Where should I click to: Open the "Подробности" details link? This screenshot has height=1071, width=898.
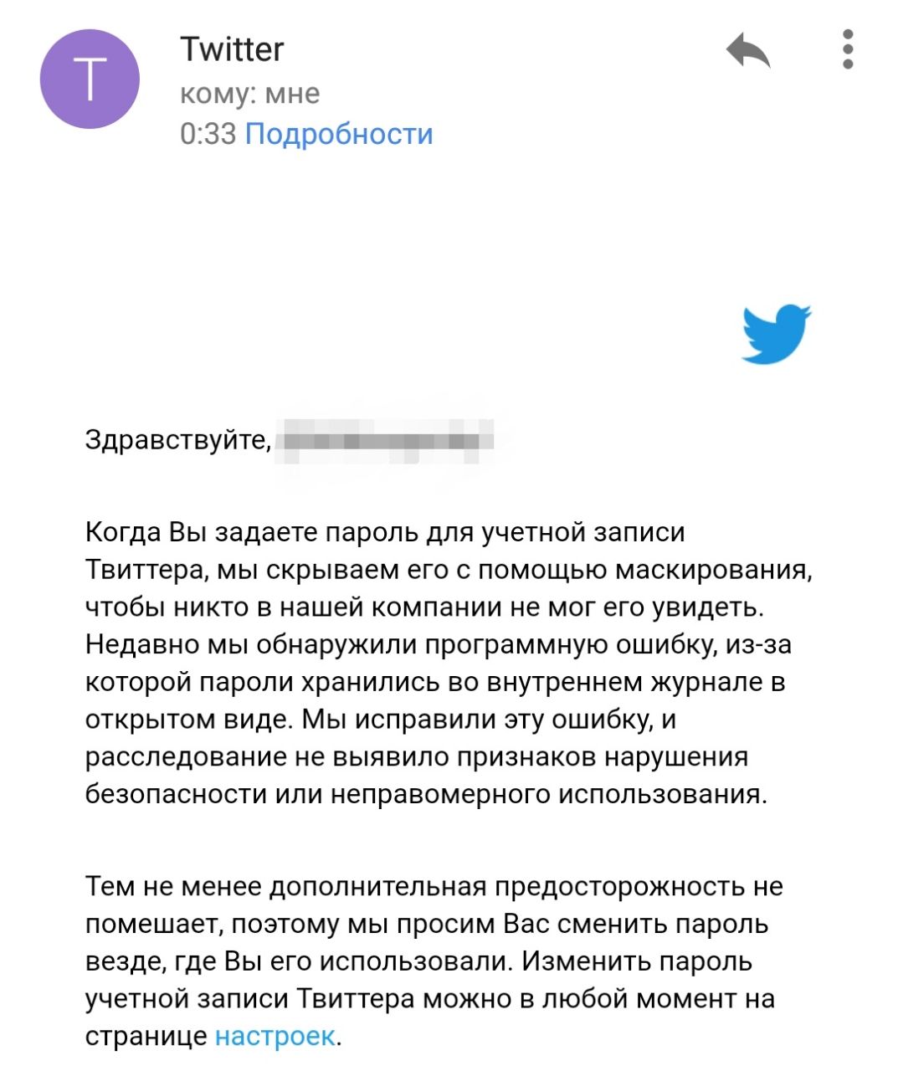339,134
